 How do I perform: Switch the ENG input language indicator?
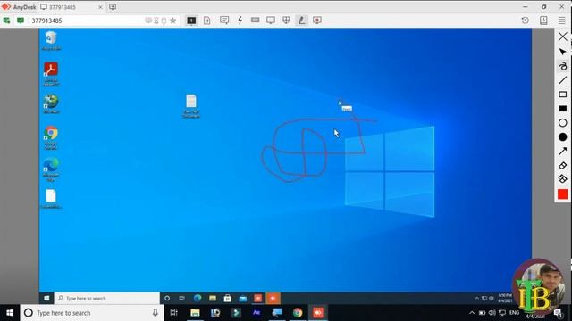pyautogui.click(x=514, y=313)
